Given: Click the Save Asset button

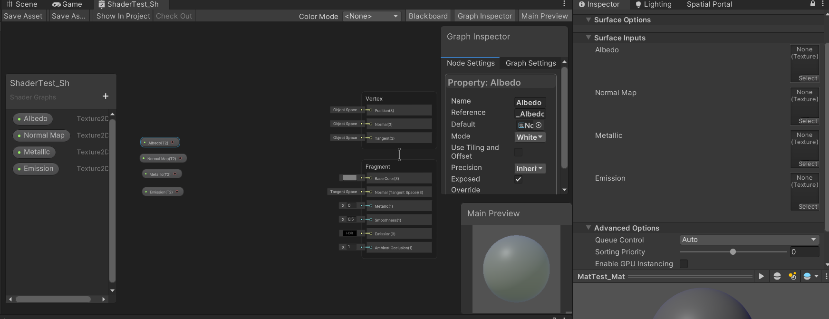Looking at the screenshot, I should pyautogui.click(x=23, y=16).
